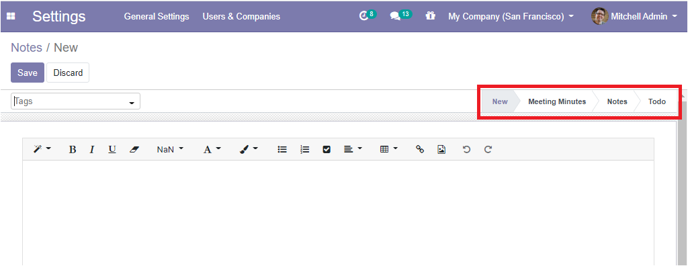Open the NaN font size dropdown
Screen dimensions: 688x266
coord(170,149)
